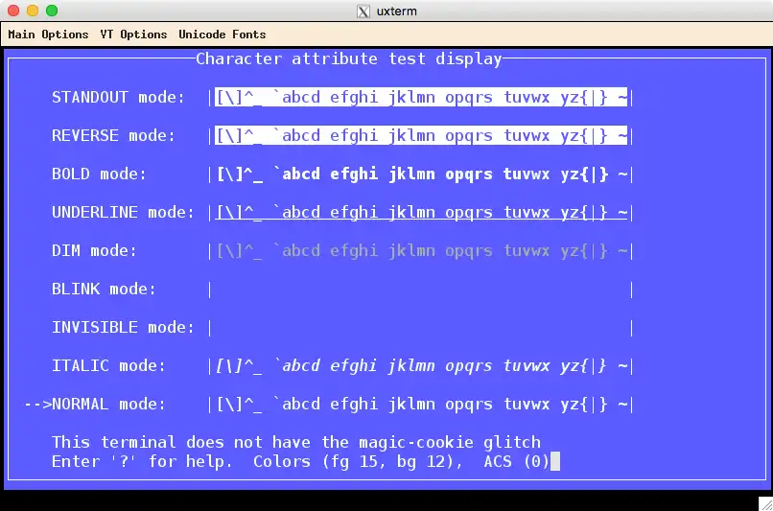The height and width of the screenshot is (511, 773).
Task: Click the dimmed sample text row
Action: 421,251
